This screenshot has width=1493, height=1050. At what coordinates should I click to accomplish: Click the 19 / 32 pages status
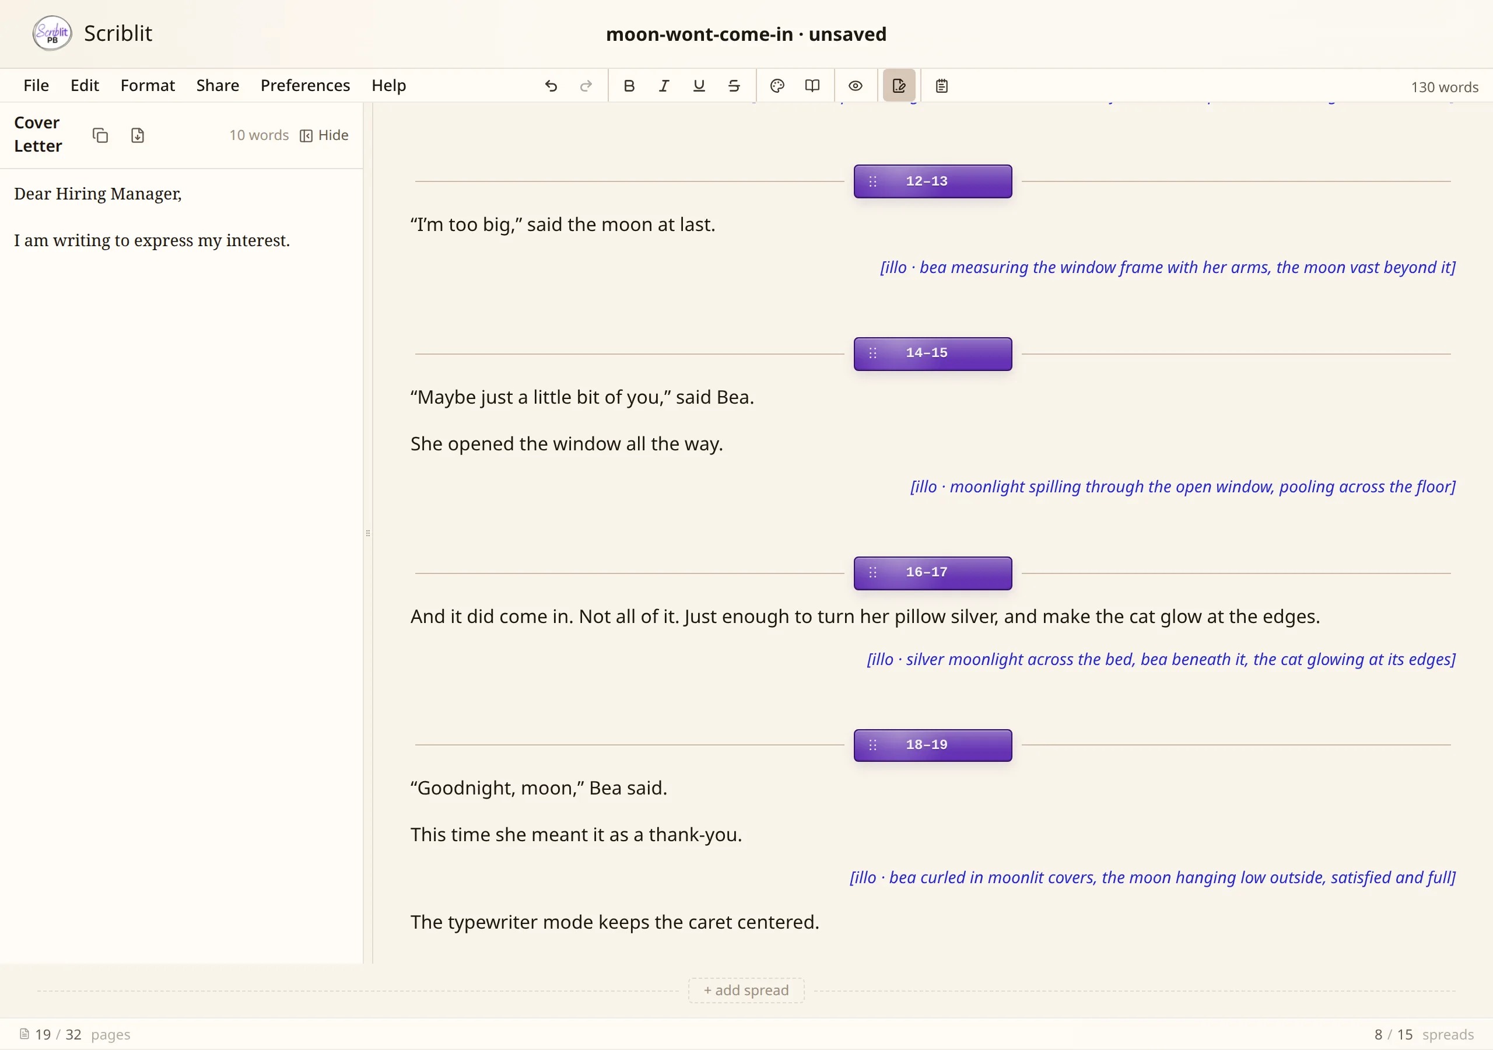[83, 1034]
